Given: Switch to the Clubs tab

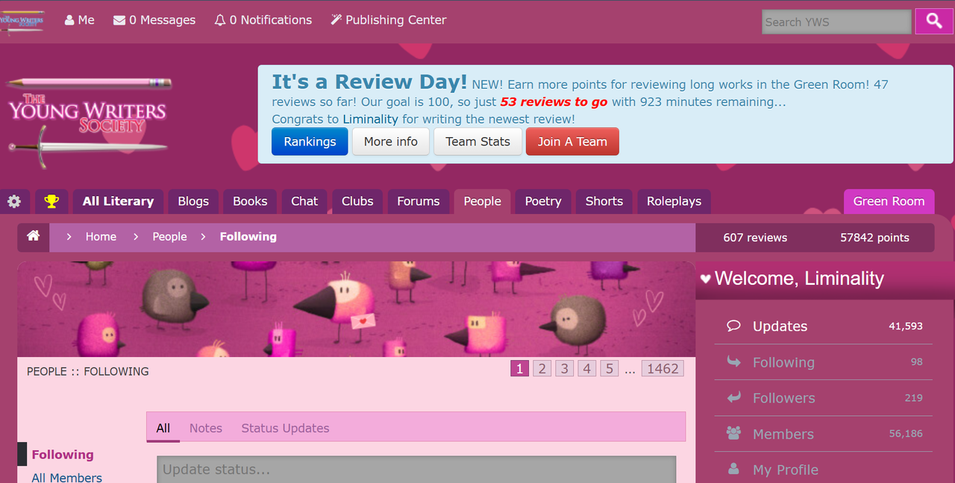Looking at the screenshot, I should click(357, 201).
